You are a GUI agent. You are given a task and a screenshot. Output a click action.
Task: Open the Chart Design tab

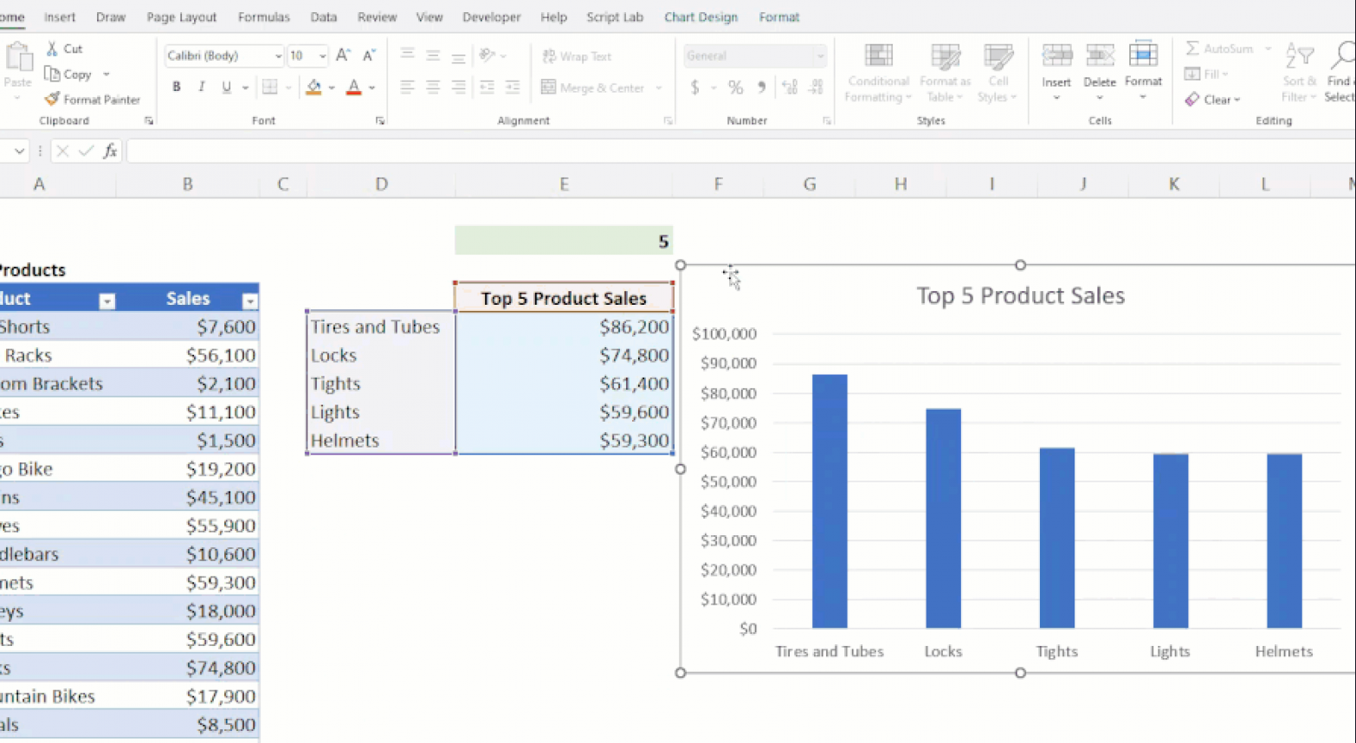click(701, 17)
